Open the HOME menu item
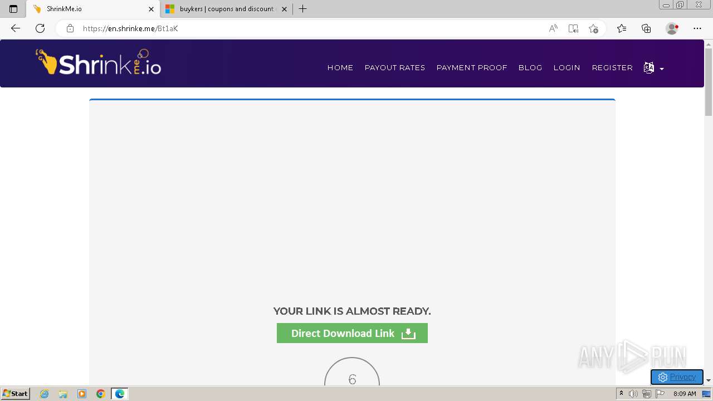Viewport: 713px width, 401px height. tap(340, 67)
